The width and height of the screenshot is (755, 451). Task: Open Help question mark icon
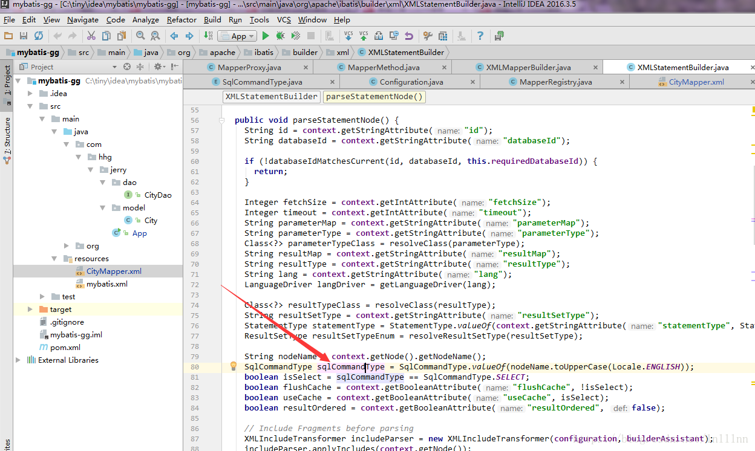point(480,36)
